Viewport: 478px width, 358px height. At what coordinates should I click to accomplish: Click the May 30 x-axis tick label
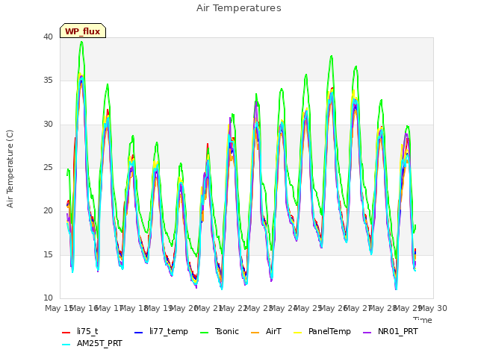tap(433, 308)
